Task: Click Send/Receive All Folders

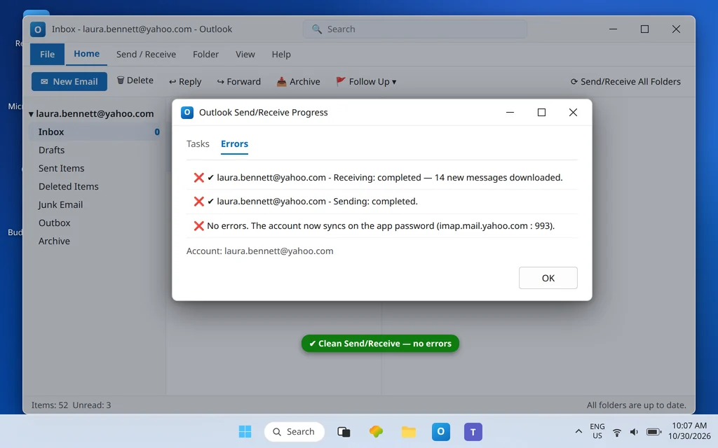Action: click(x=625, y=81)
